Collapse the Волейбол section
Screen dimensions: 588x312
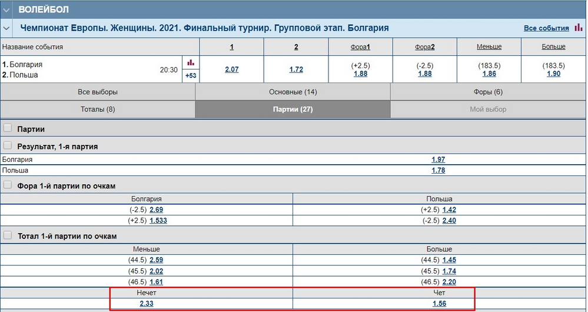[6, 9]
